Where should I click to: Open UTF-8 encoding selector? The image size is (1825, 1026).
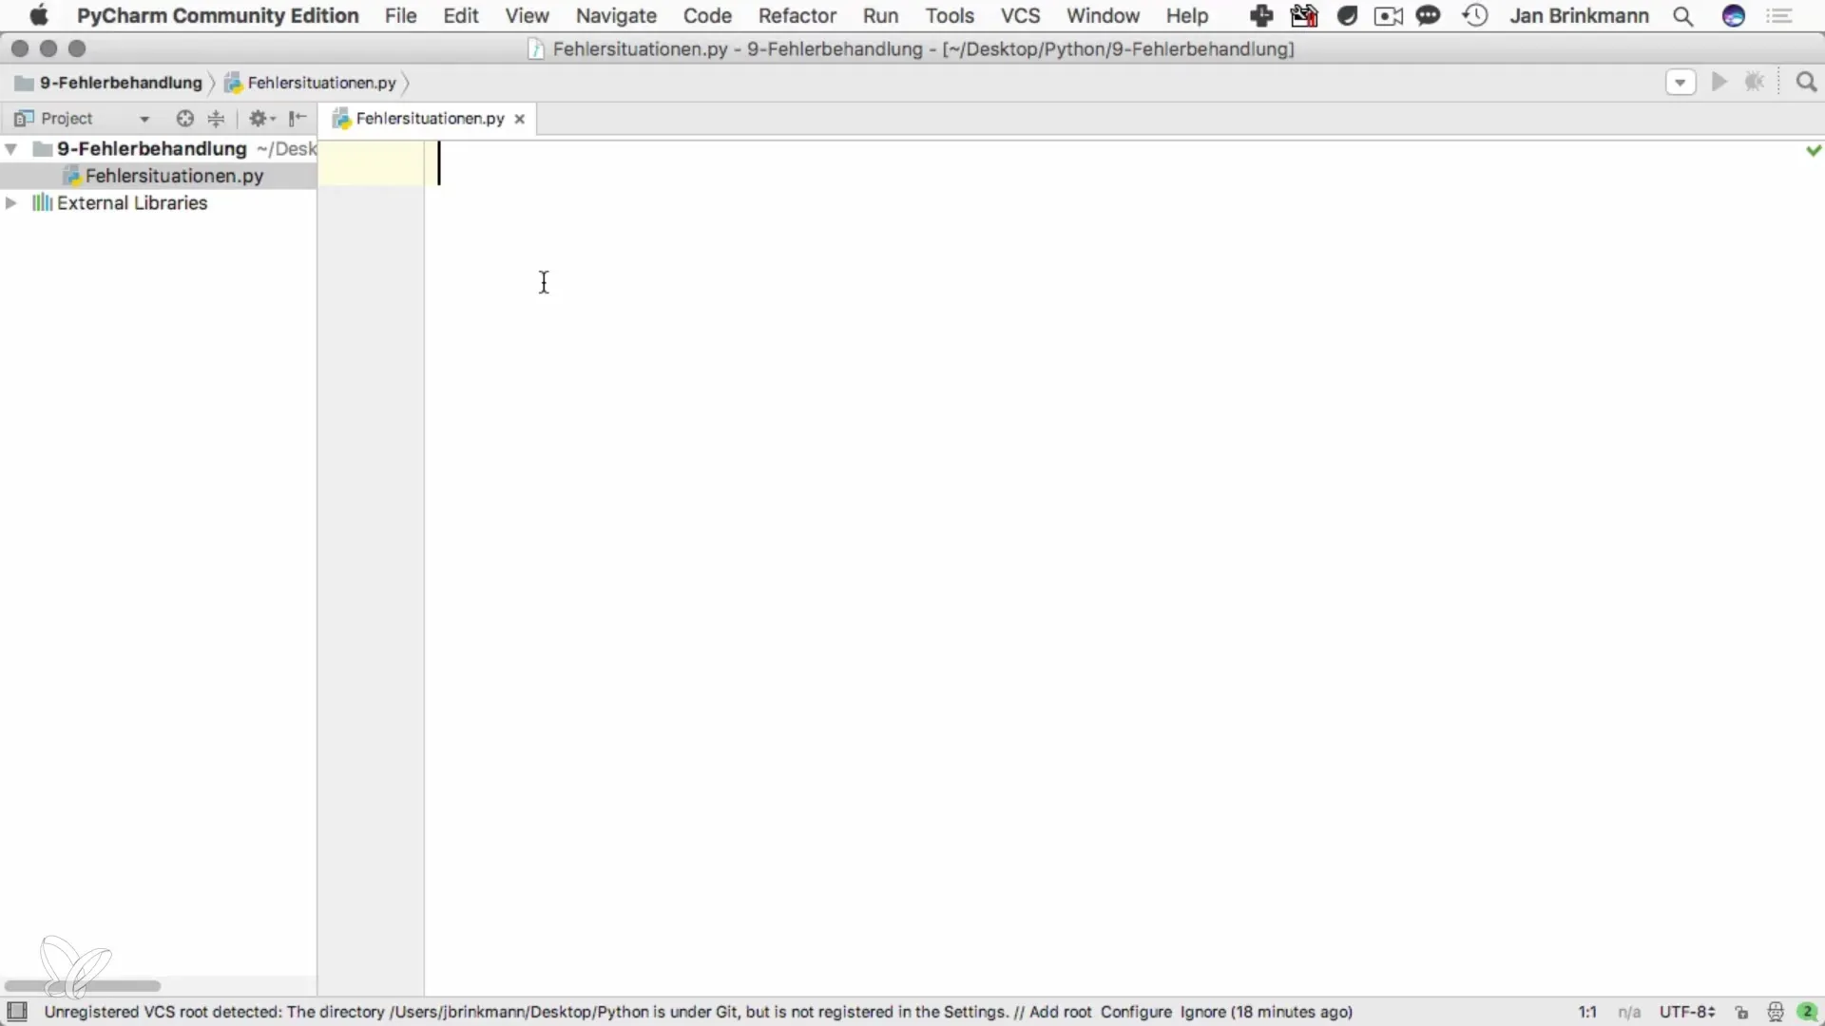click(x=1687, y=1012)
